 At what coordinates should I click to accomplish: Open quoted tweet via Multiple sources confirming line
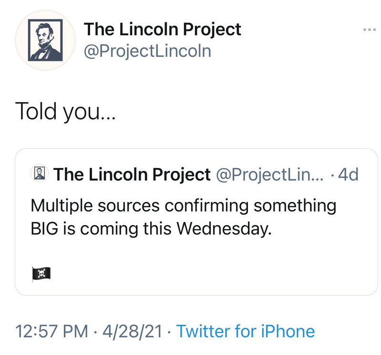184,206
